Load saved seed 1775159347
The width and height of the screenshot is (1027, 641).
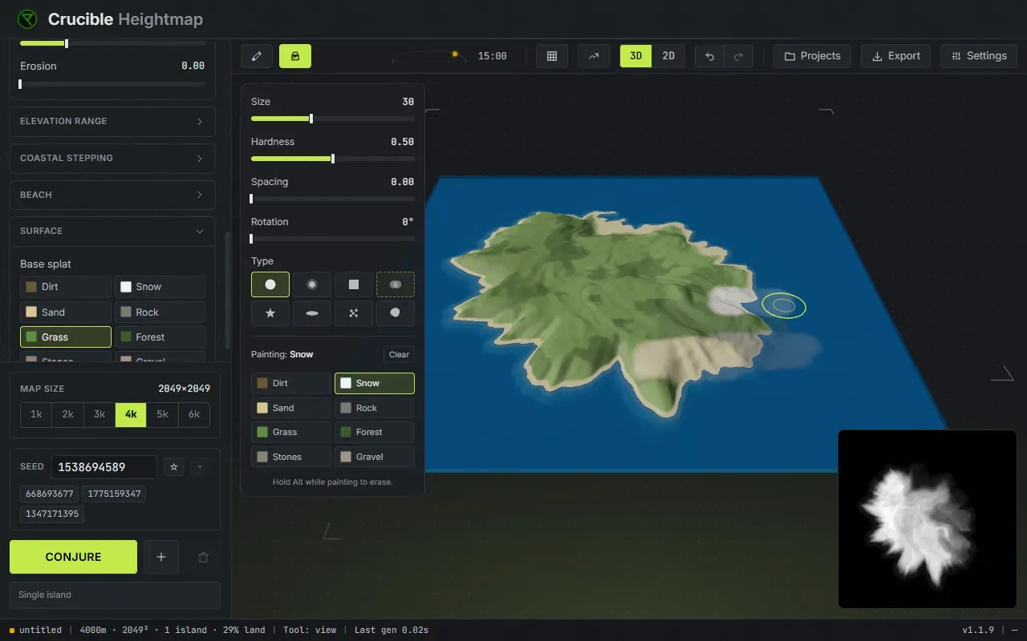(115, 494)
